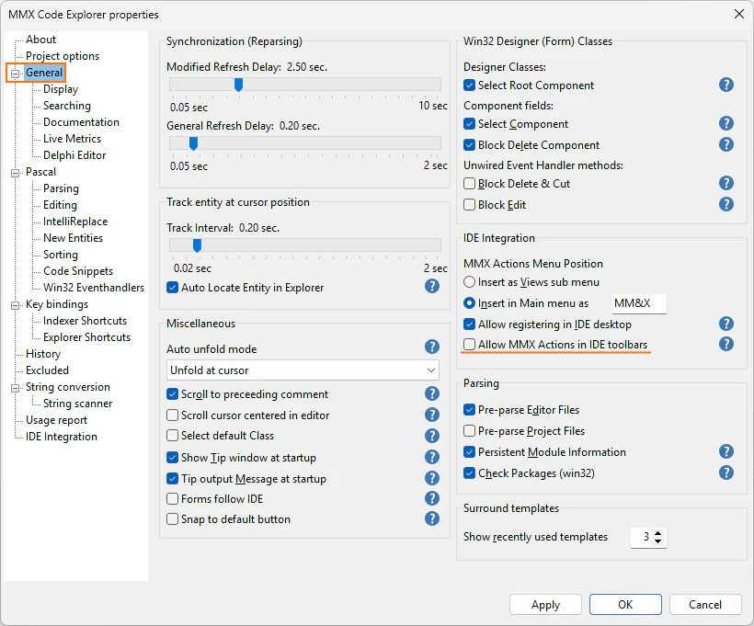
Task: Click Track Interval slider thumb
Action: (x=197, y=245)
